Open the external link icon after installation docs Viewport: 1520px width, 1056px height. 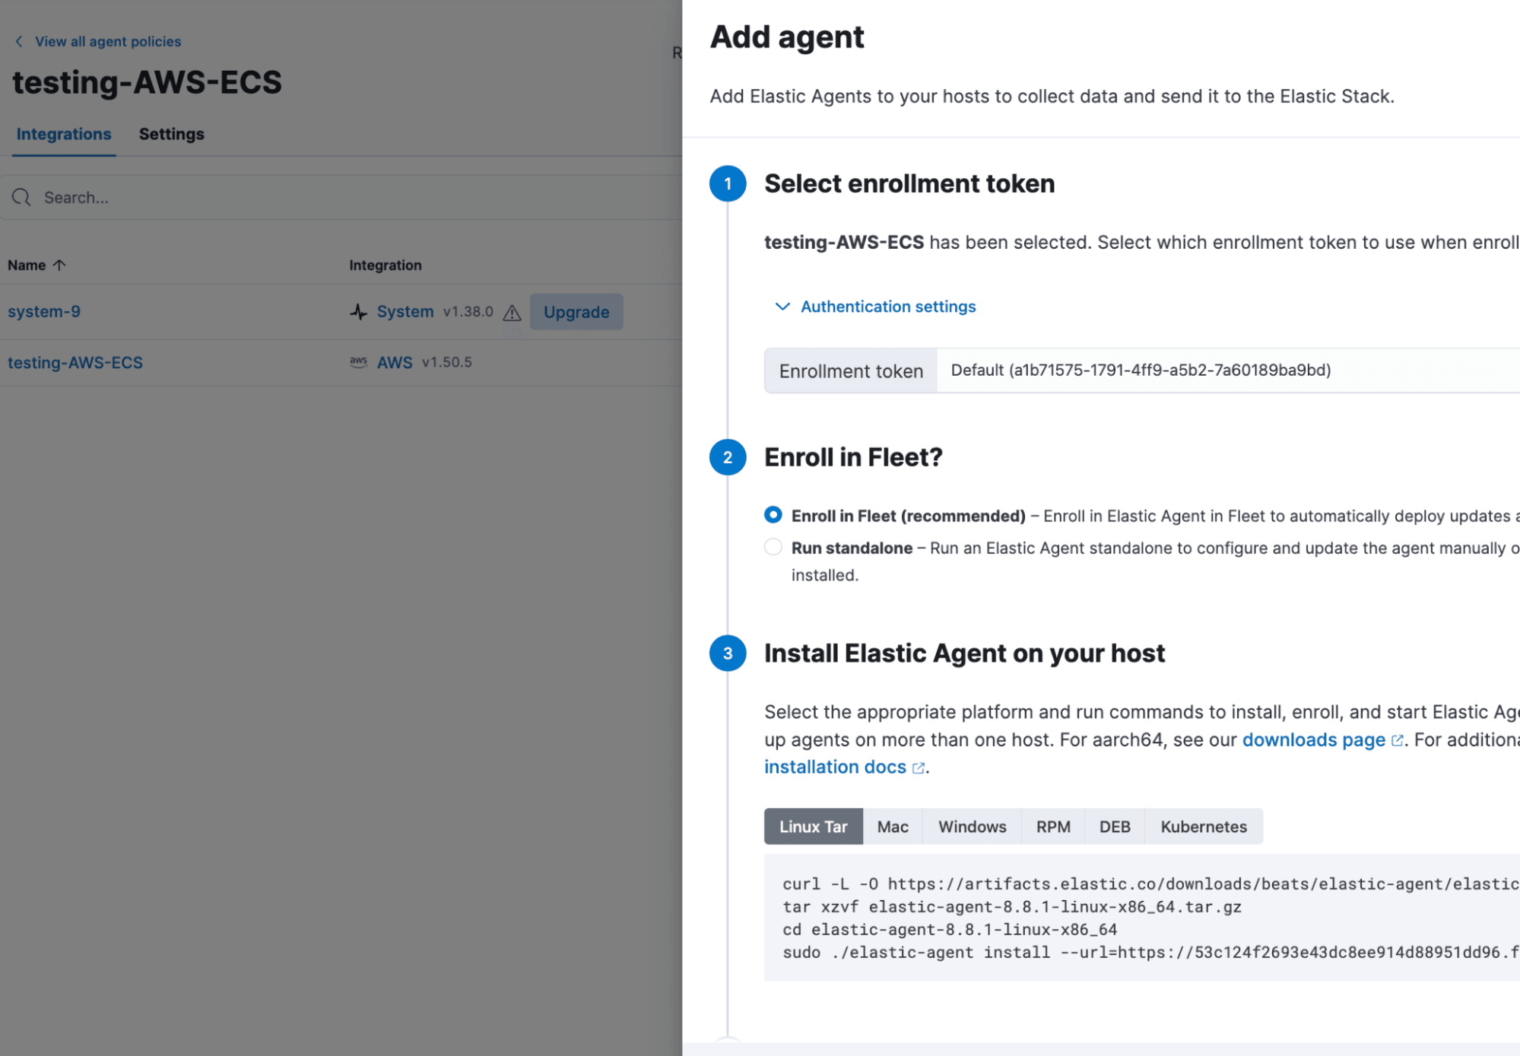click(918, 767)
